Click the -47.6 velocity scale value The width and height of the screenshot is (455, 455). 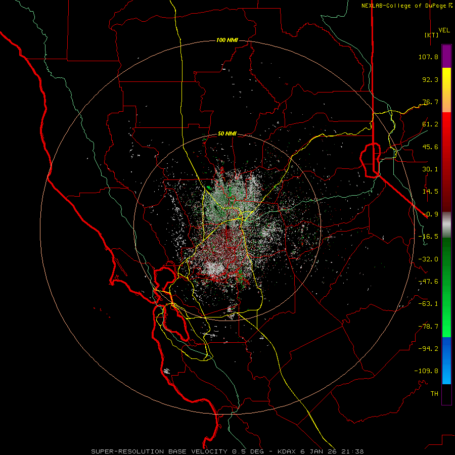pos(428,282)
